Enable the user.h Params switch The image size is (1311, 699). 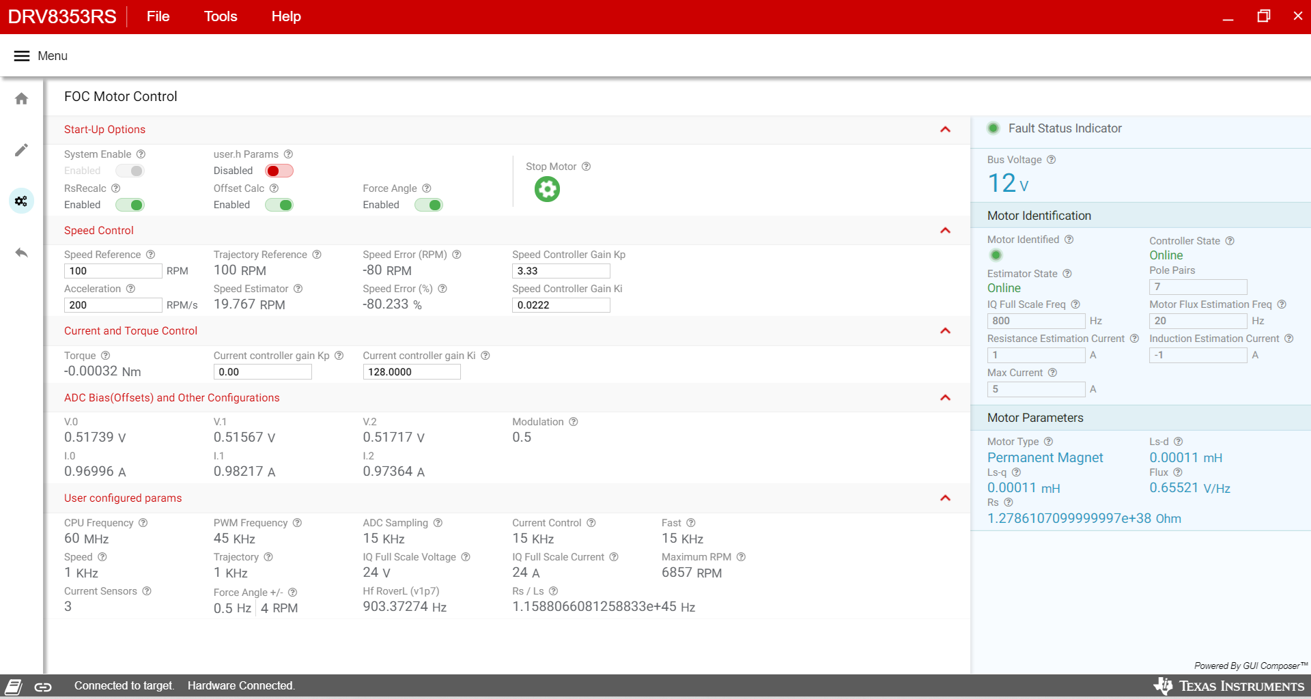(x=279, y=171)
